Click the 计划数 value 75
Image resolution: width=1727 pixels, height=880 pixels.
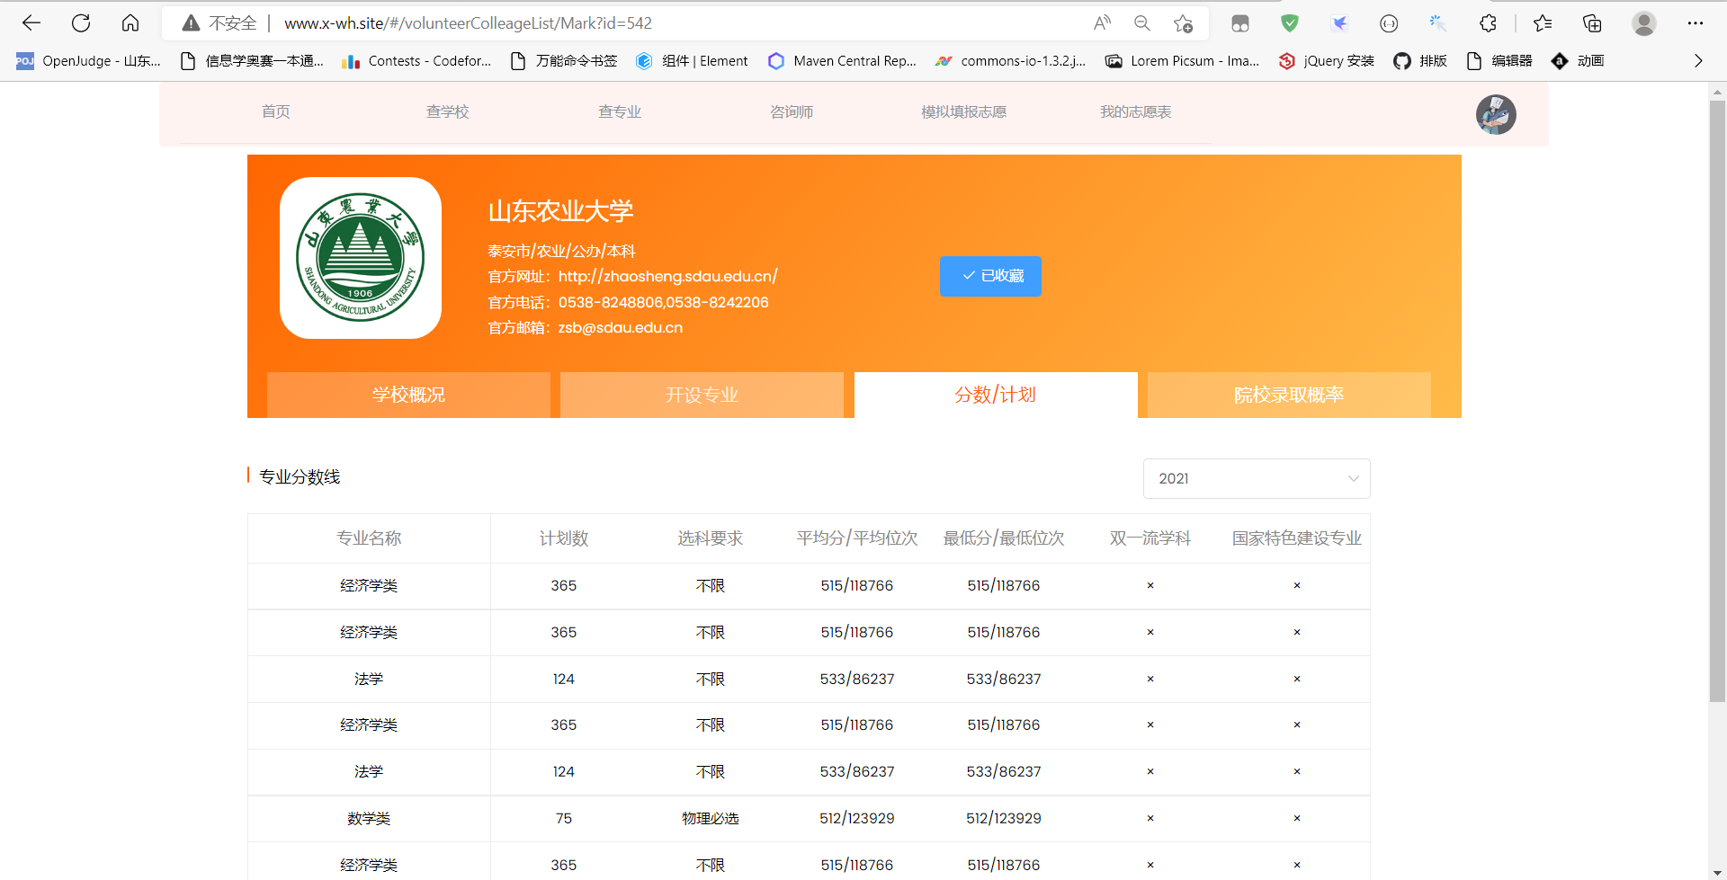tap(563, 818)
